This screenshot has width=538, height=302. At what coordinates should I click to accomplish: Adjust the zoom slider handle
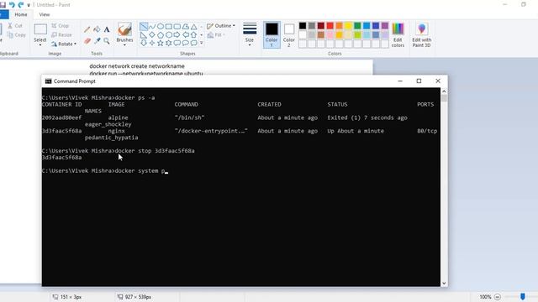[x=522, y=296]
